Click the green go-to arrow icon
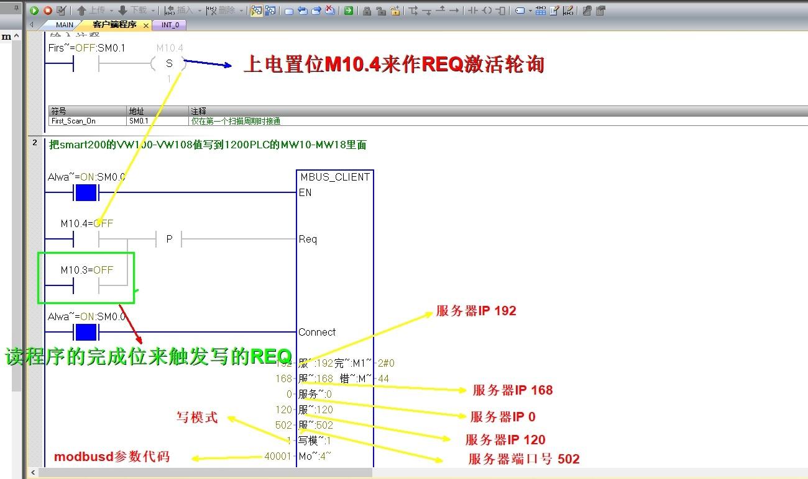The image size is (808, 479). [x=349, y=11]
